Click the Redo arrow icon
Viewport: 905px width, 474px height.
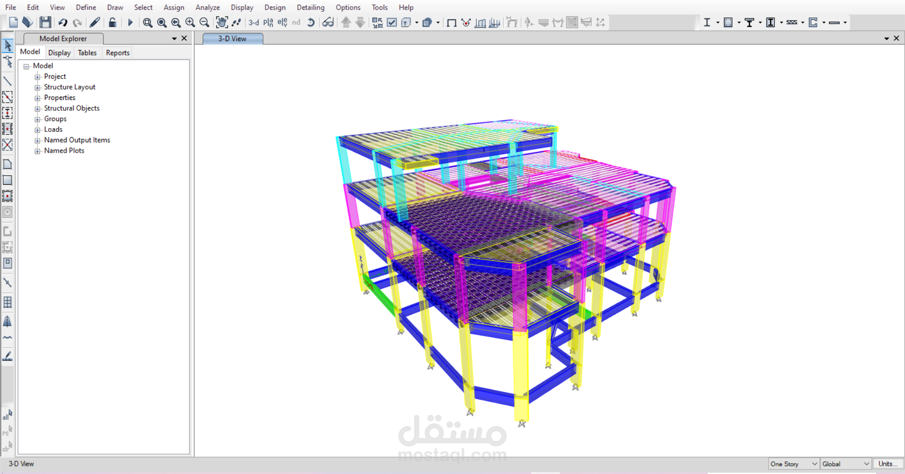pyautogui.click(x=77, y=22)
